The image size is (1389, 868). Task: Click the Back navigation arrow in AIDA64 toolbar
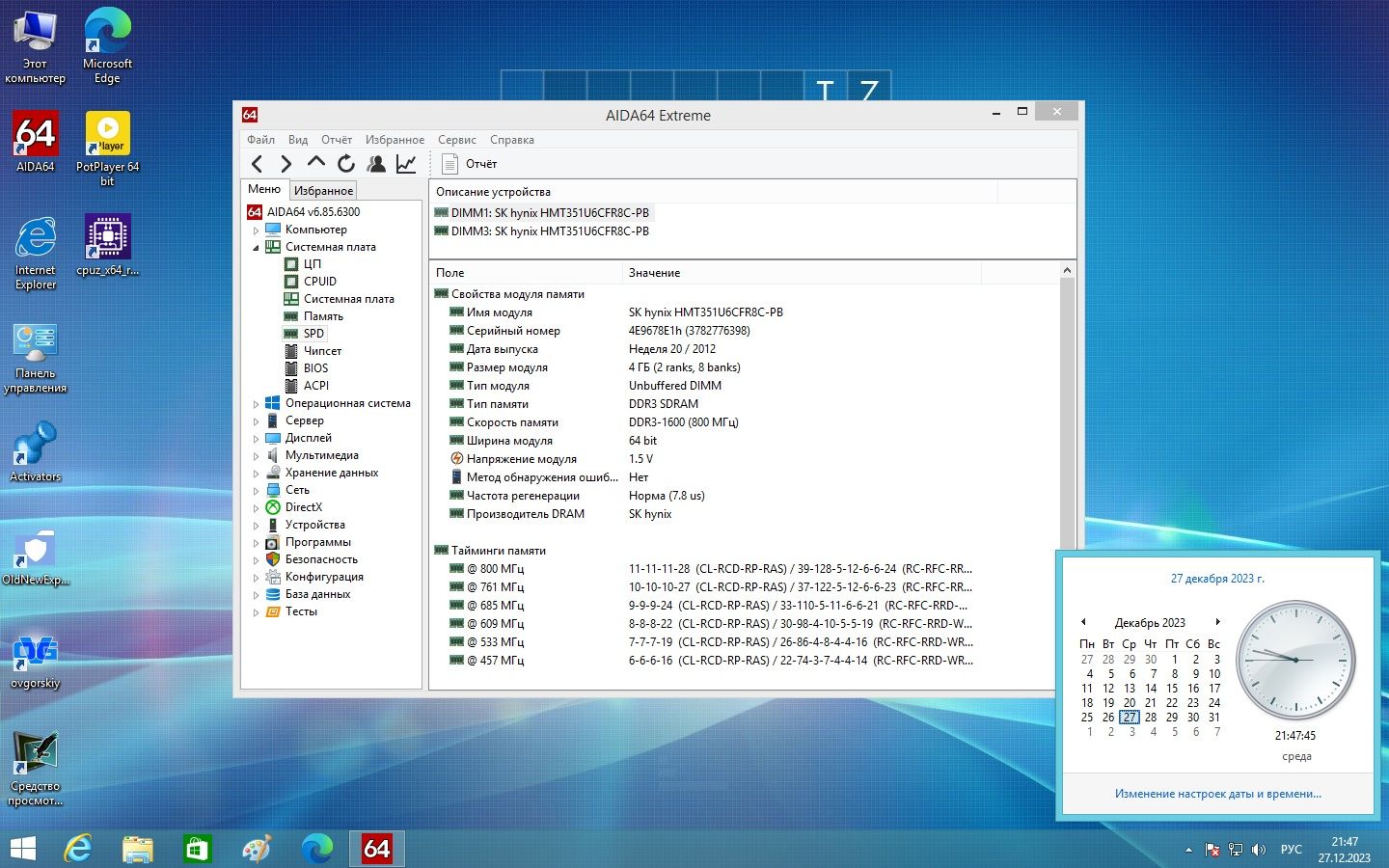coord(257,164)
